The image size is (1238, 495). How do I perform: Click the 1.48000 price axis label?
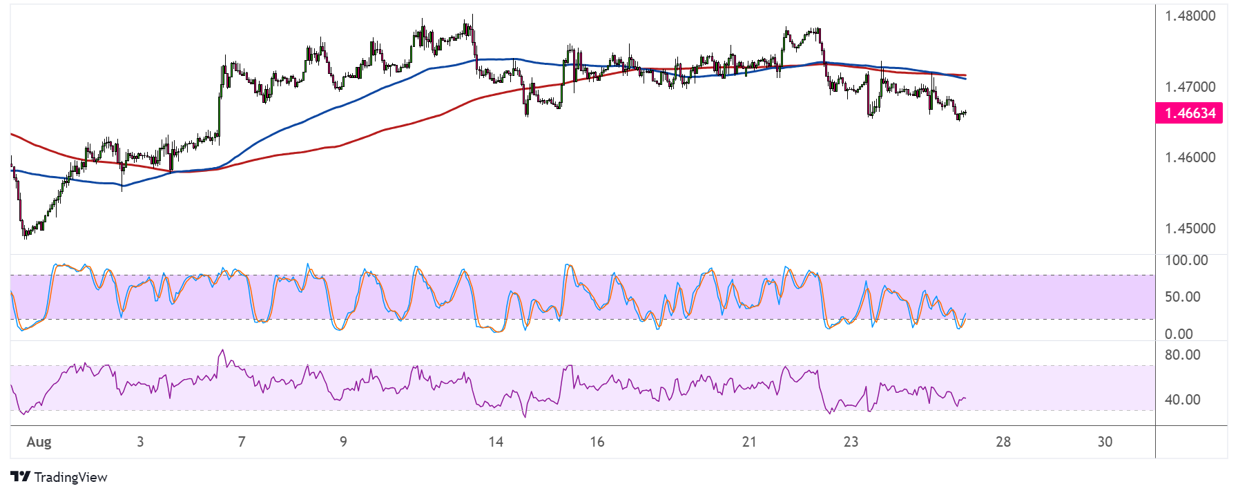(x=1190, y=16)
